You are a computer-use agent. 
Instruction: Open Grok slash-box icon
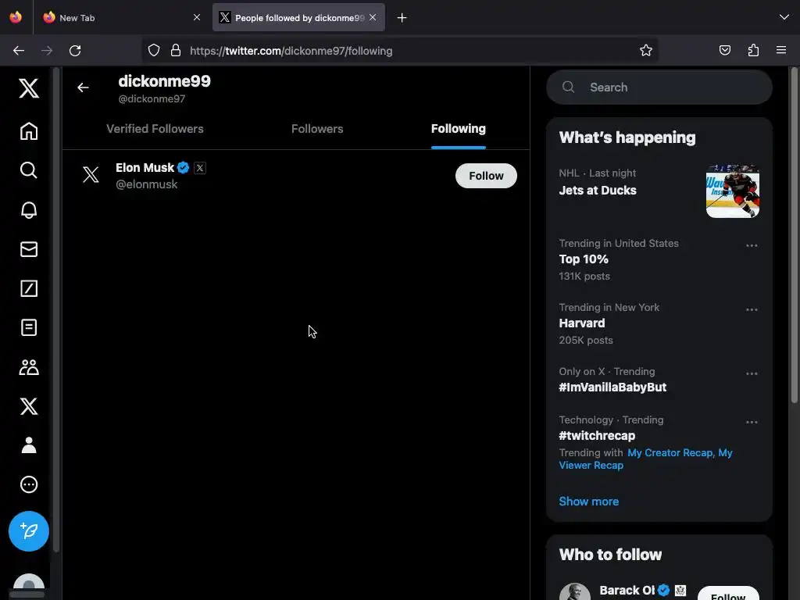pos(29,288)
